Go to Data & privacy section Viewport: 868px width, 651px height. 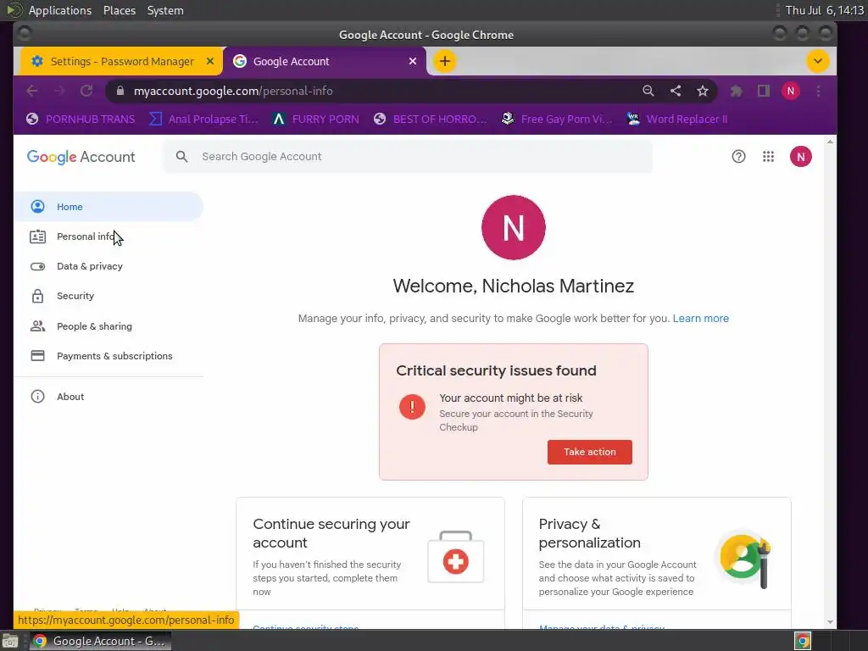click(108, 266)
